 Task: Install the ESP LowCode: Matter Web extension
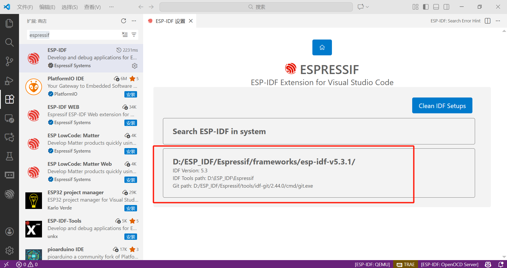tap(131, 180)
